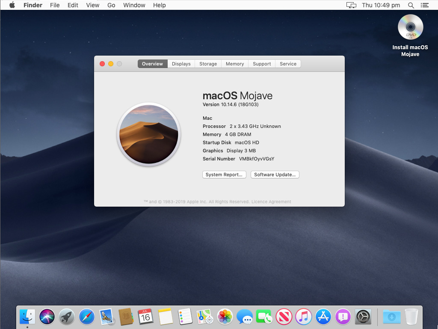Screen dimensions: 438x329
Task: Open the Go menu in menu bar
Action: click(111, 5)
